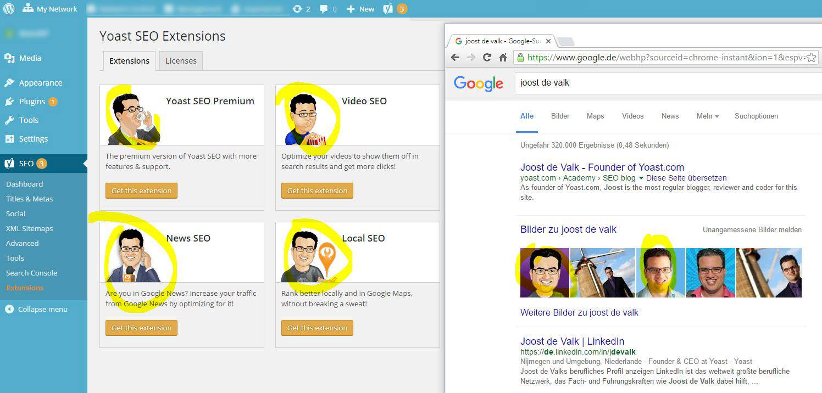The image size is (822, 393).
Task: Click the Chrome forward arrow
Action: pos(471,57)
